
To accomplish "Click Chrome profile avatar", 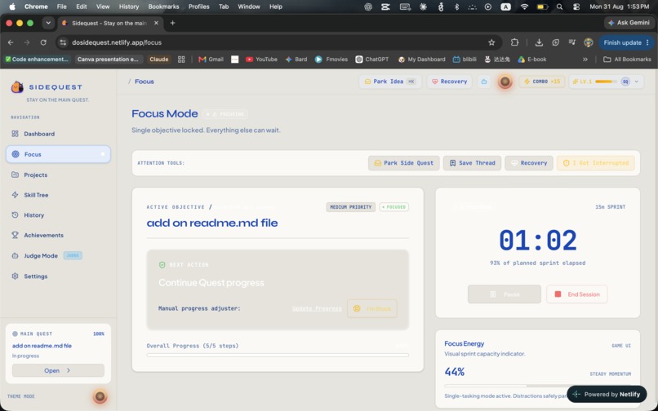I will coord(589,42).
